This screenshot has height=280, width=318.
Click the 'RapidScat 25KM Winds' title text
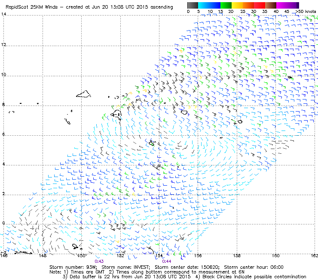pos(32,7)
